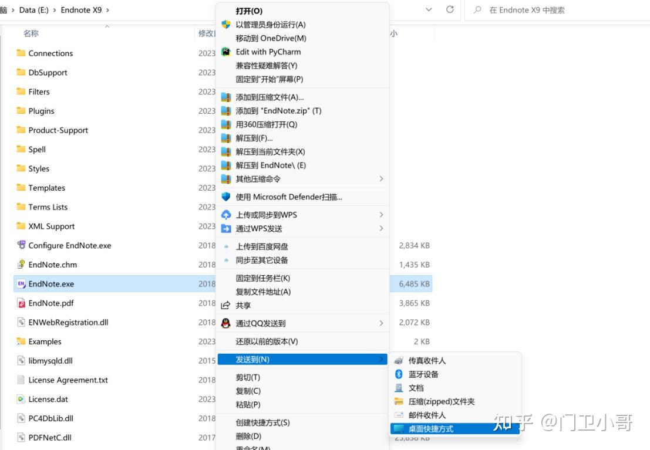This screenshot has width=650, height=450.
Task: Click the QQ penguin icon on 通过QQ发送到
Action: pyautogui.click(x=225, y=322)
